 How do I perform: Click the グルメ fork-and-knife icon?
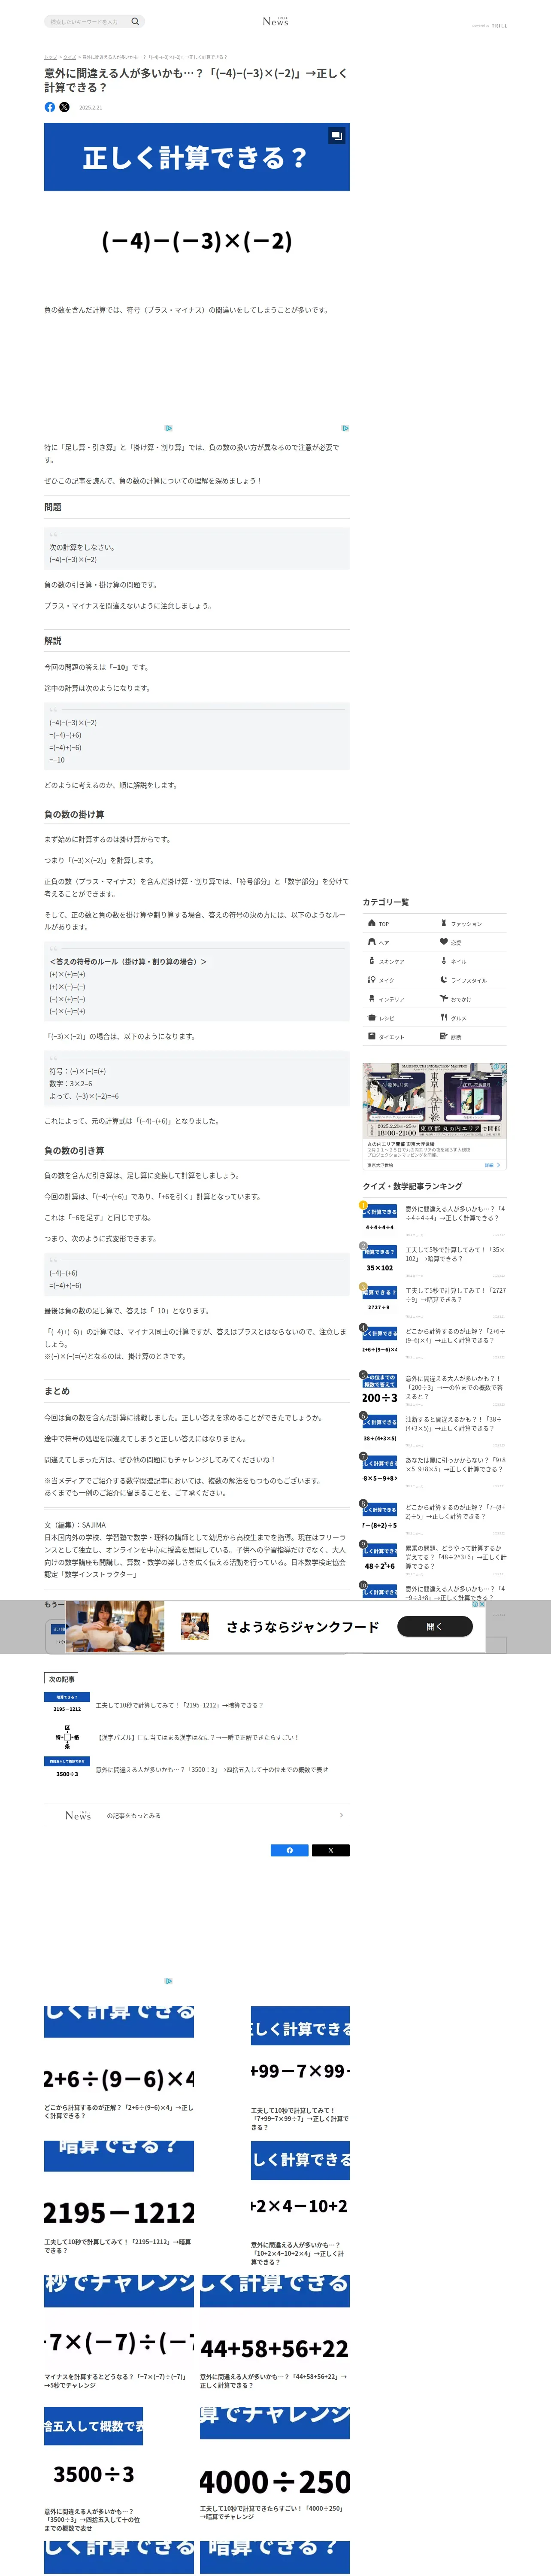tap(444, 1017)
